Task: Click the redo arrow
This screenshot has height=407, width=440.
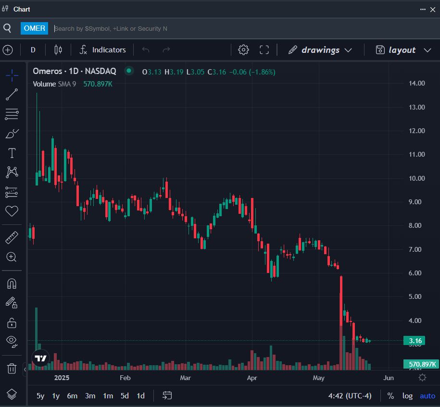Action: [x=166, y=50]
